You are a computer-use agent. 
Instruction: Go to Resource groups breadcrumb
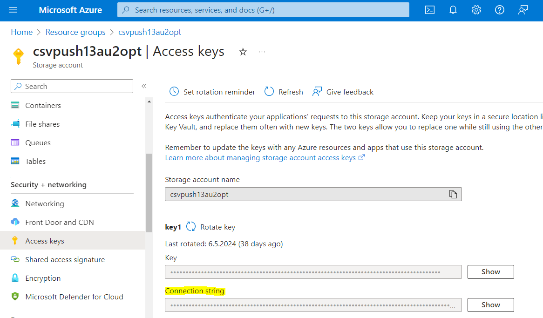coord(75,32)
